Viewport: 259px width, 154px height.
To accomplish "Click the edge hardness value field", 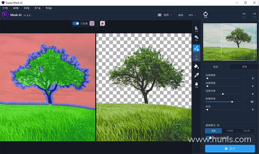I will tap(249, 78).
